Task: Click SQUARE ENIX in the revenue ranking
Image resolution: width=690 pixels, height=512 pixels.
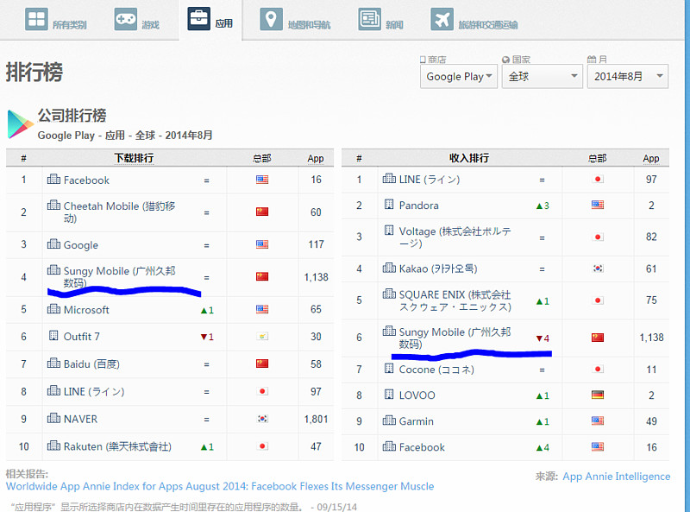Action: 455,300
